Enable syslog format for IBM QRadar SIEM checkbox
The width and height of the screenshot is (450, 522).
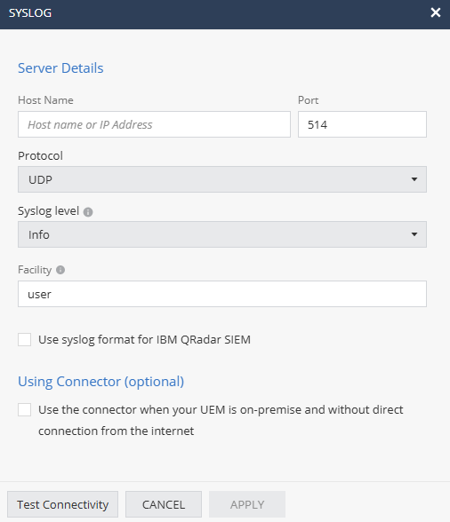pyautogui.click(x=24, y=339)
